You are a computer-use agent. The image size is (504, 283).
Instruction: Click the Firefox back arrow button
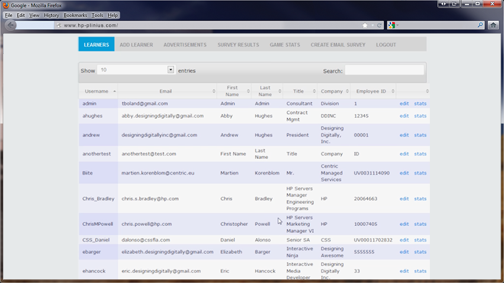[11, 25]
